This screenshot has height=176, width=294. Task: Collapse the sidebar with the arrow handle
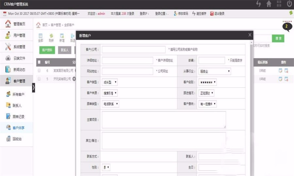click(34, 88)
